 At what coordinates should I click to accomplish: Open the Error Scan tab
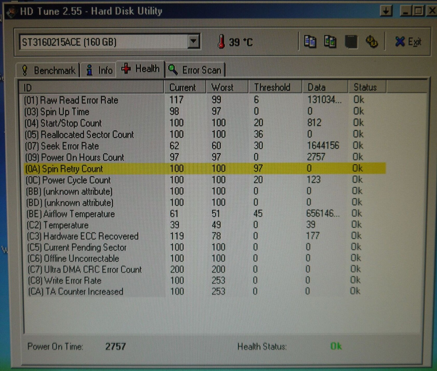pyautogui.click(x=195, y=70)
